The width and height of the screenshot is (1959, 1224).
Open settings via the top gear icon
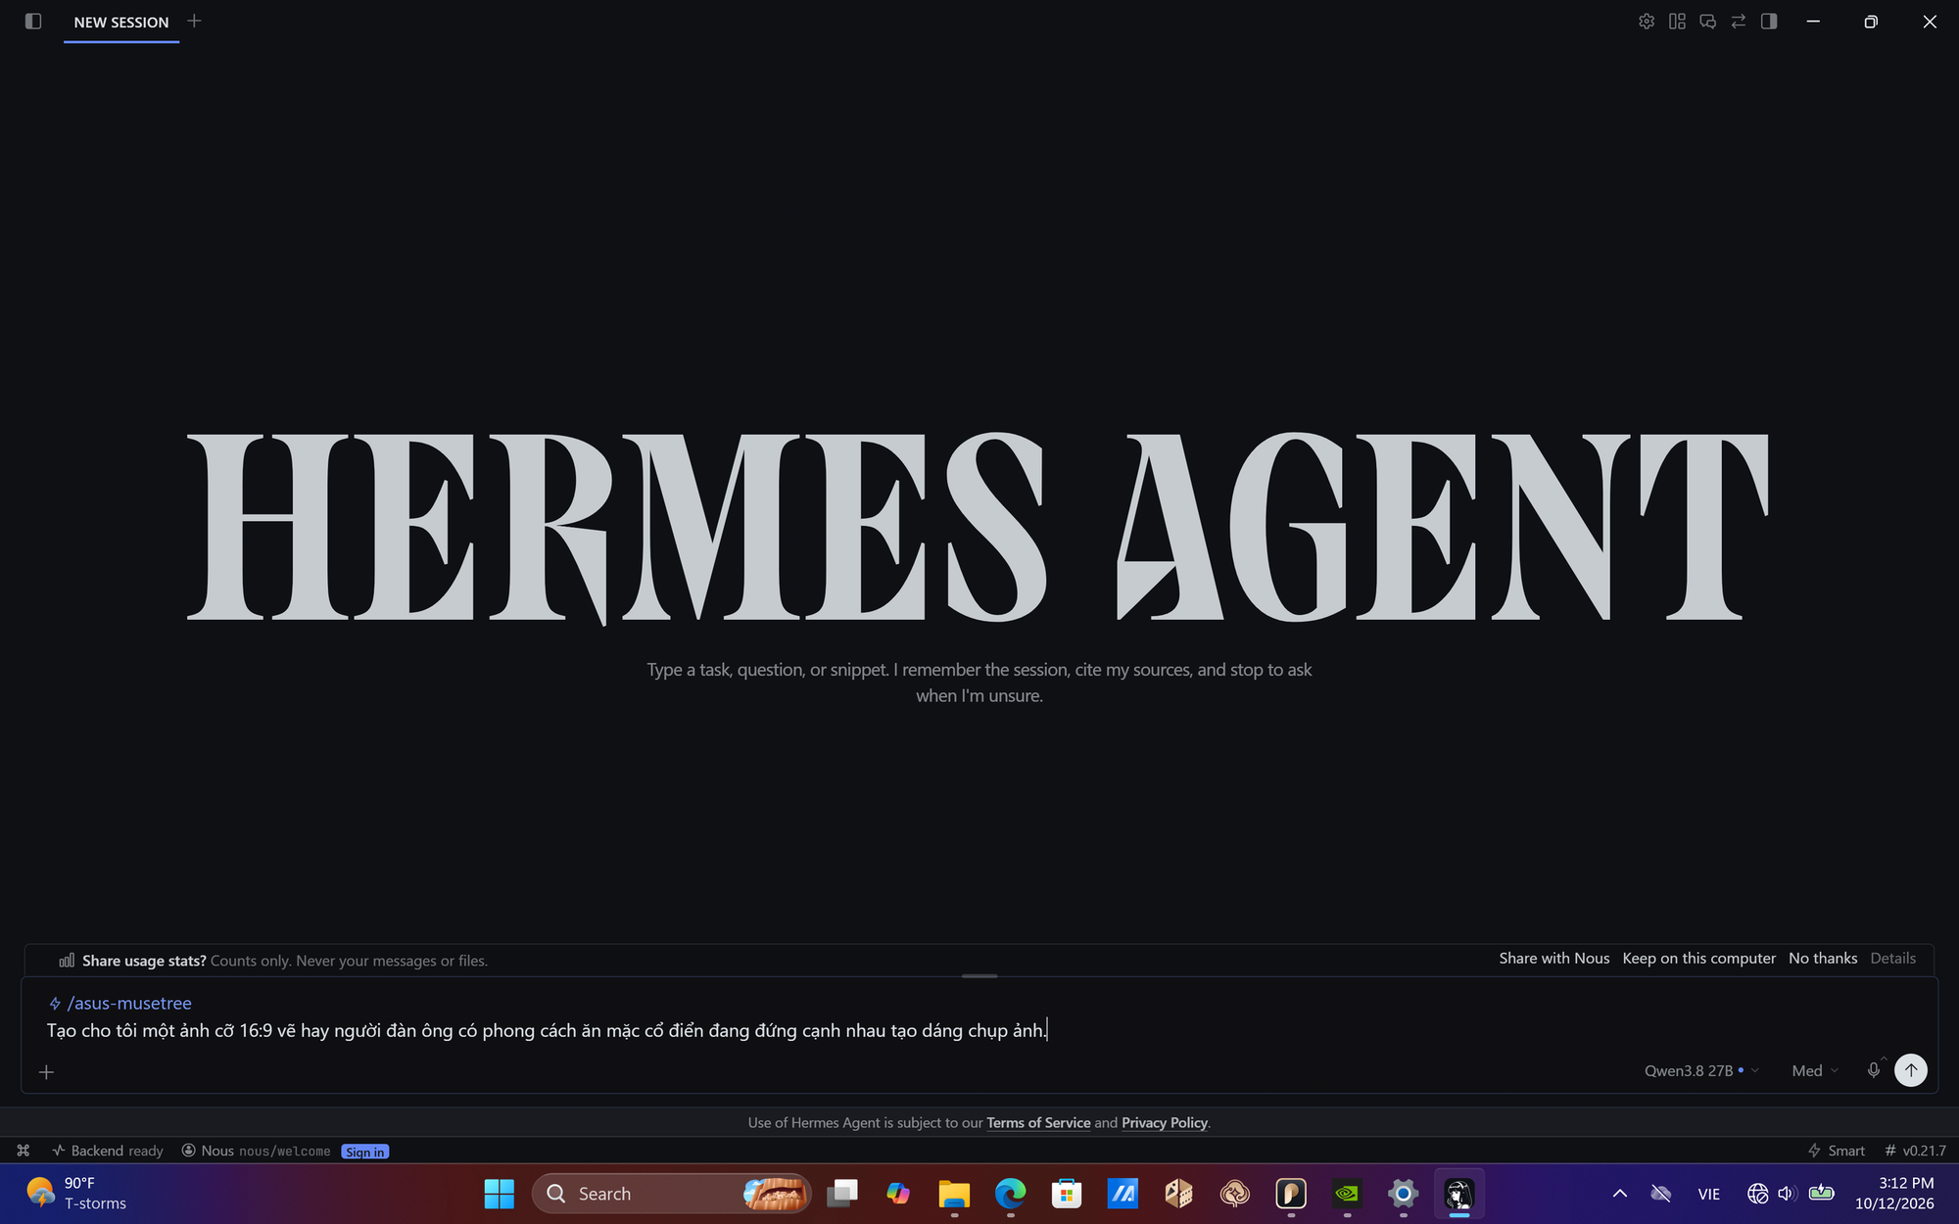(x=1647, y=22)
